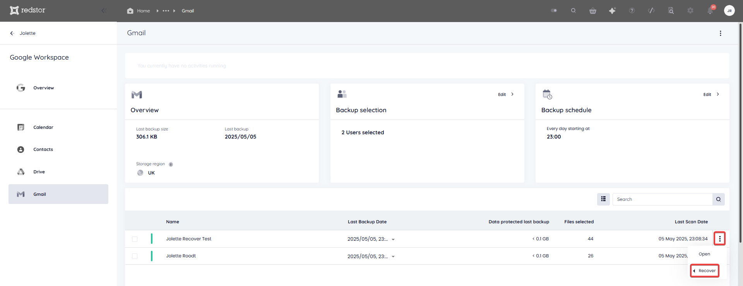The image size is (743, 286).
Task: Click the page vertical scrollbar
Action: coord(741,134)
